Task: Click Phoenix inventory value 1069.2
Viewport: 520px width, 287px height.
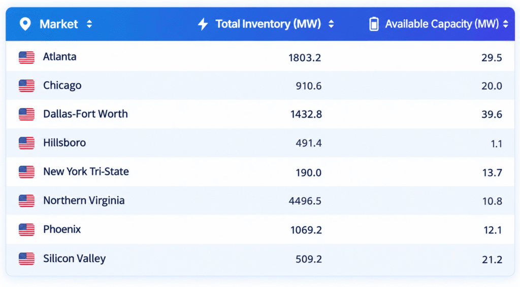Action: (306, 230)
